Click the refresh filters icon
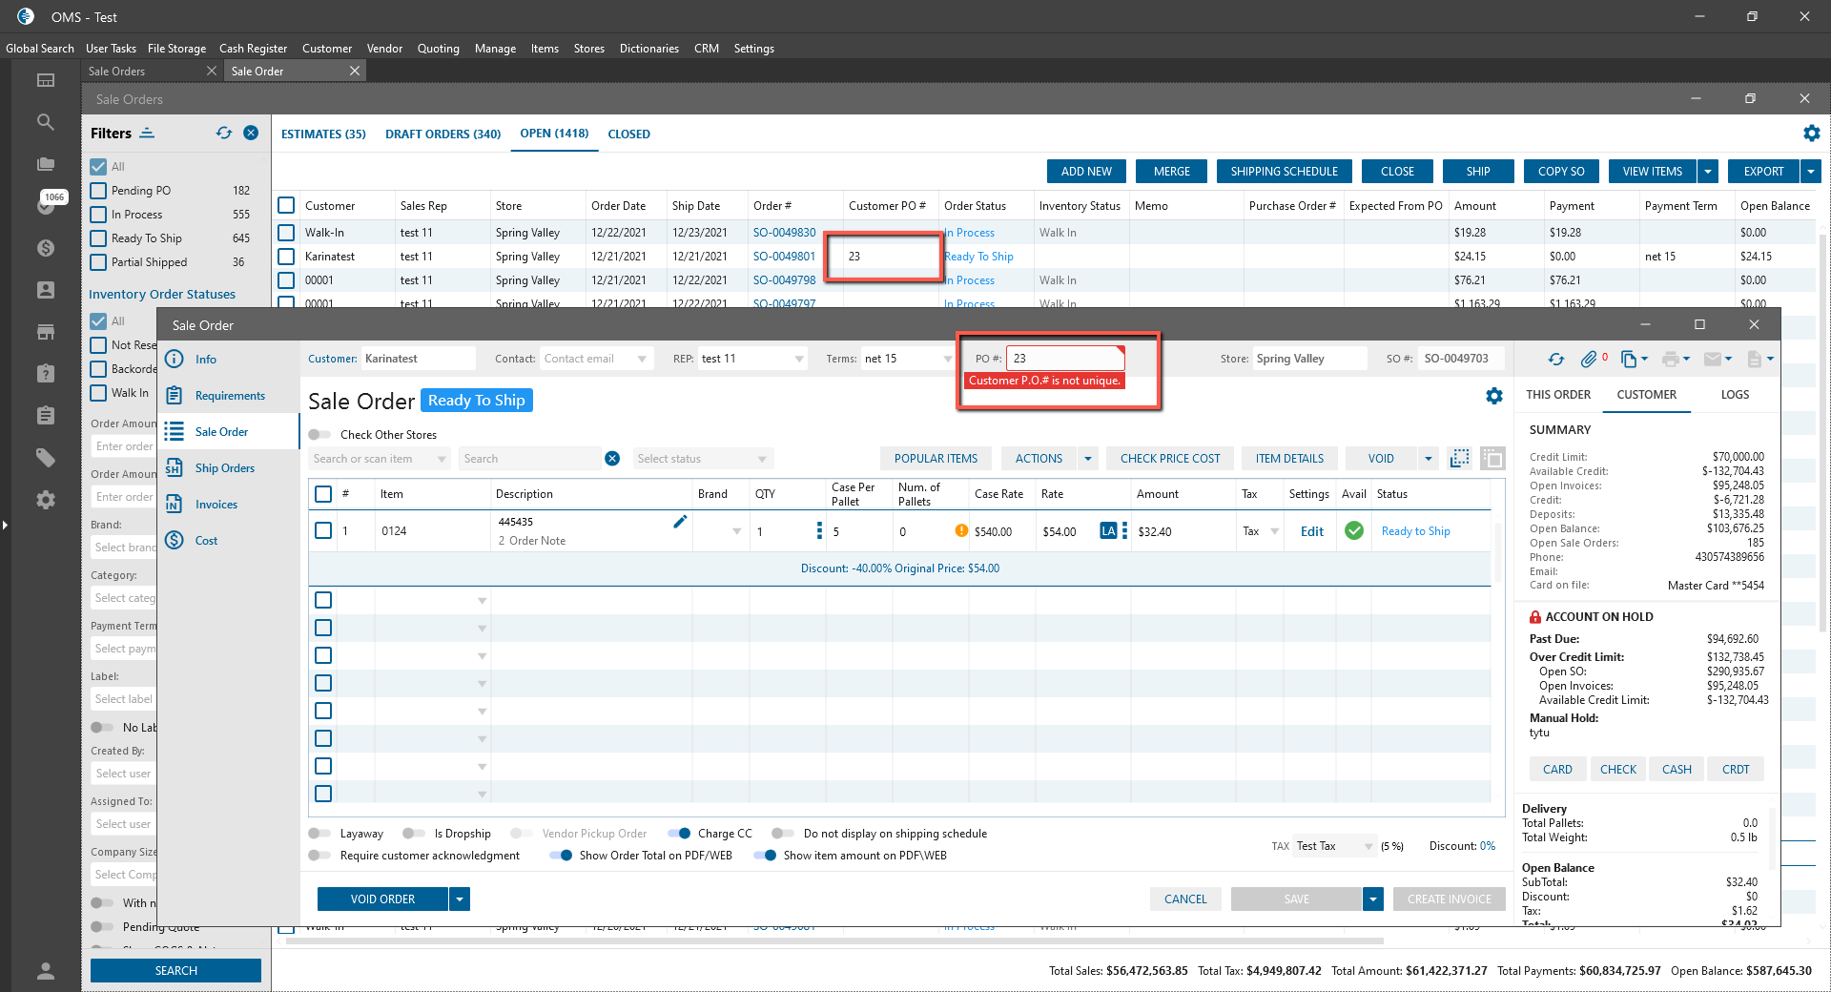The width and height of the screenshot is (1831, 992). 224,134
